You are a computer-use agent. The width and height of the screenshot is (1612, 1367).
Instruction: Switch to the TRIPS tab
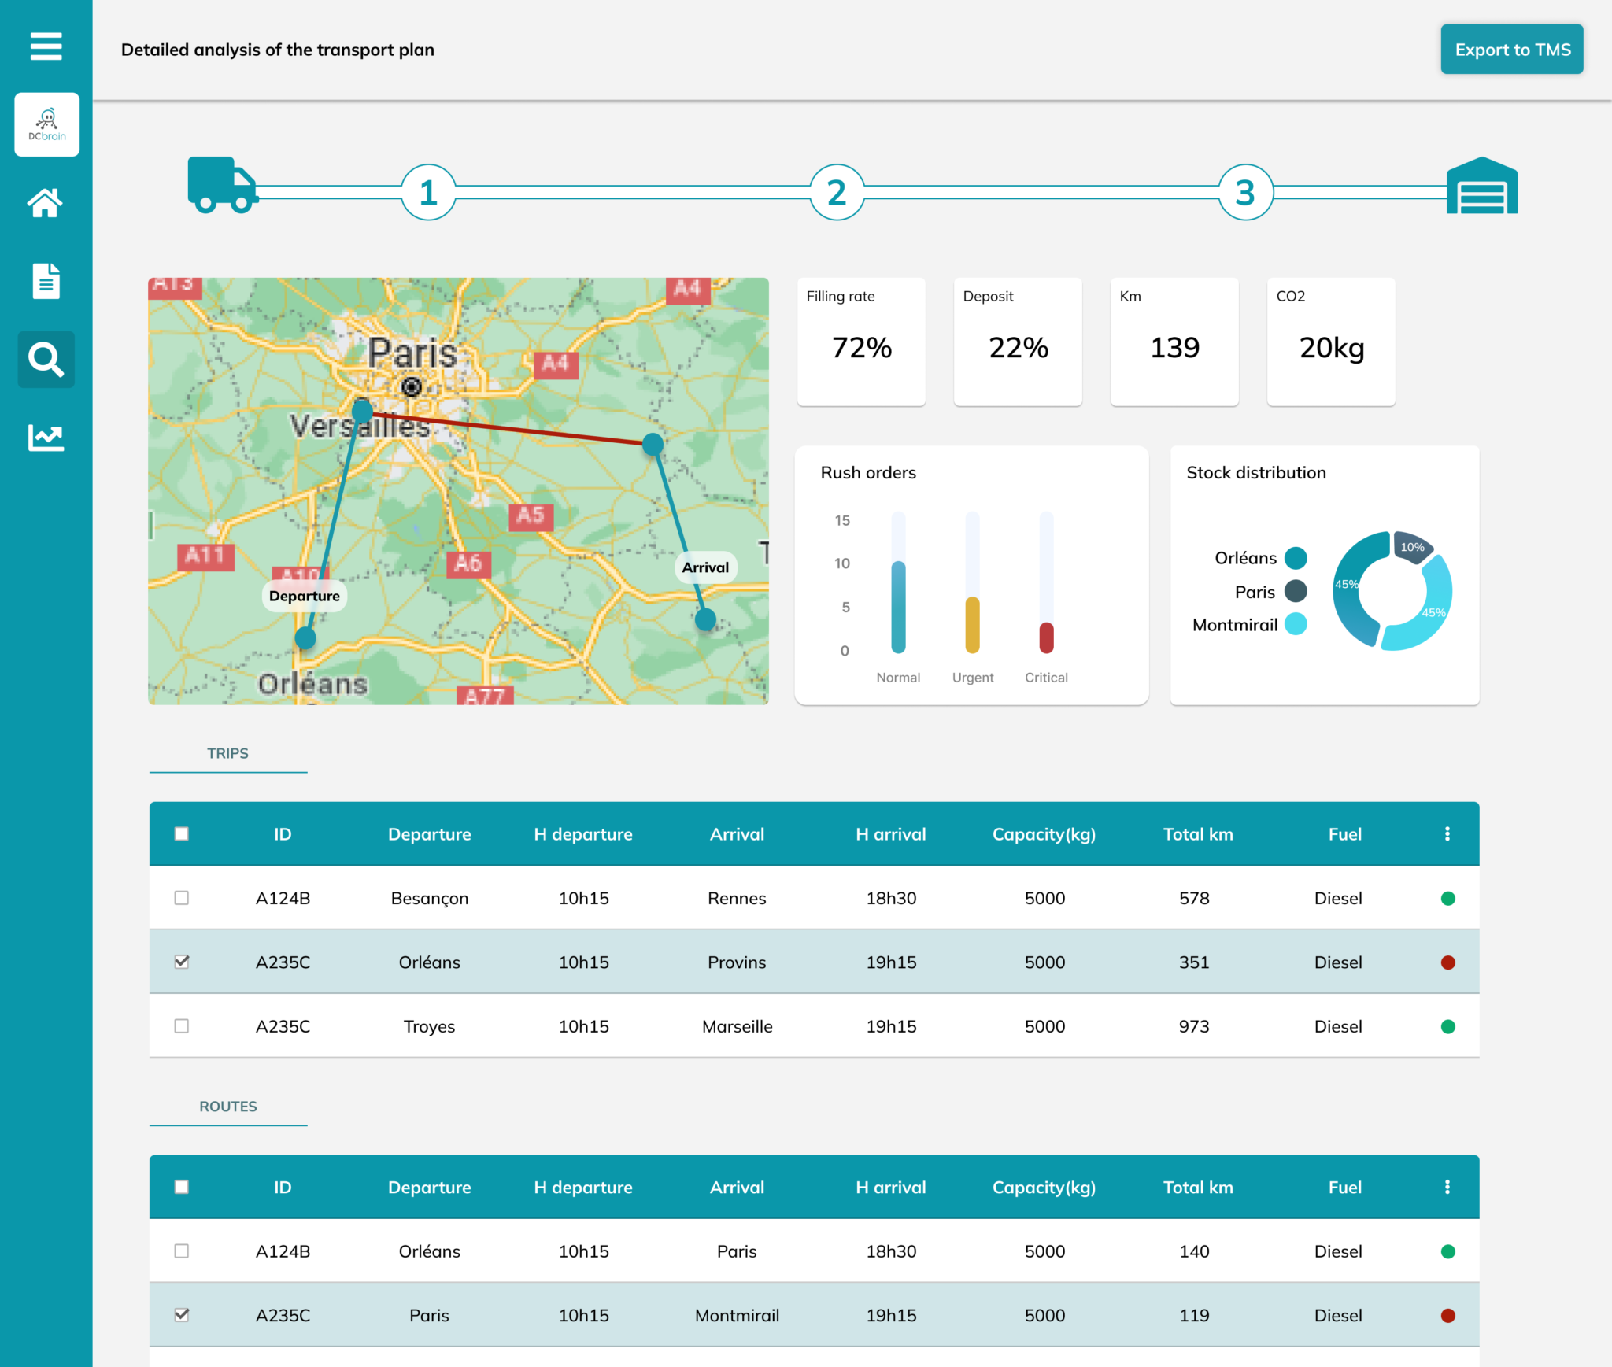point(227,753)
